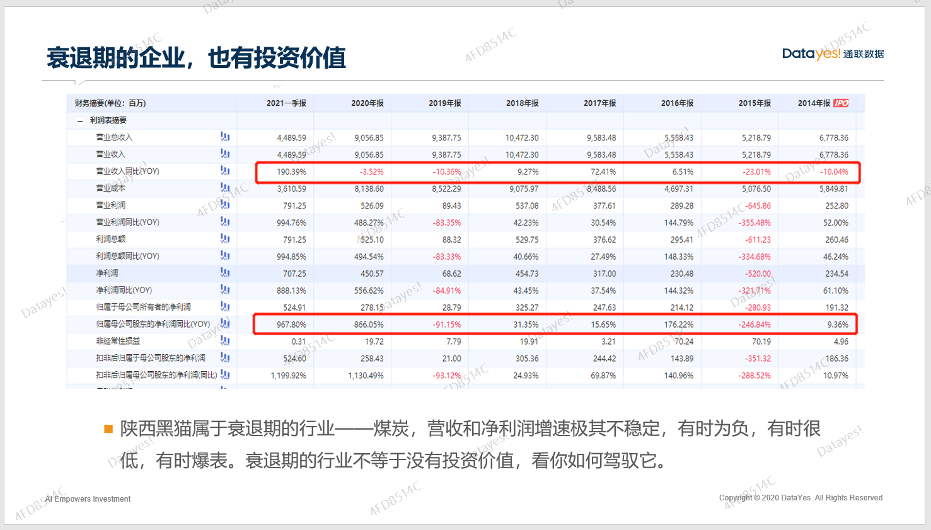Click the chart icon next to 营业利润
The width and height of the screenshot is (931, 530).
[225, 205]
